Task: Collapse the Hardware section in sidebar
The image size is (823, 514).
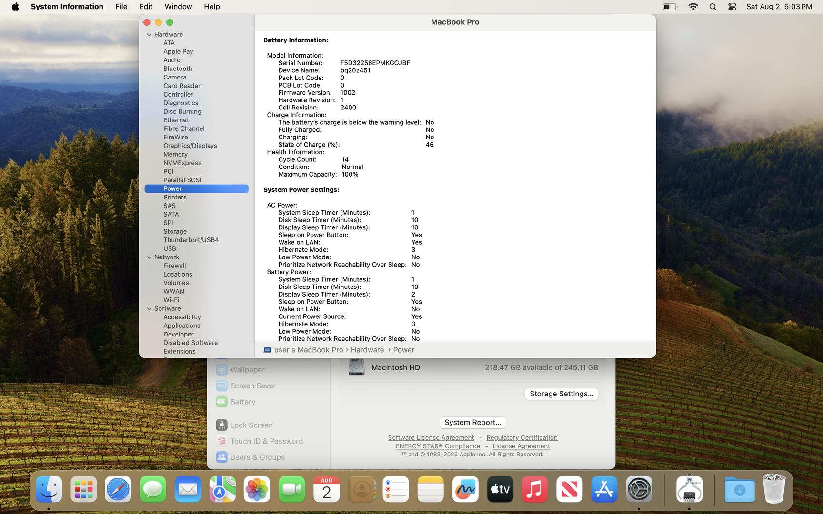Action: pos(149,34)
